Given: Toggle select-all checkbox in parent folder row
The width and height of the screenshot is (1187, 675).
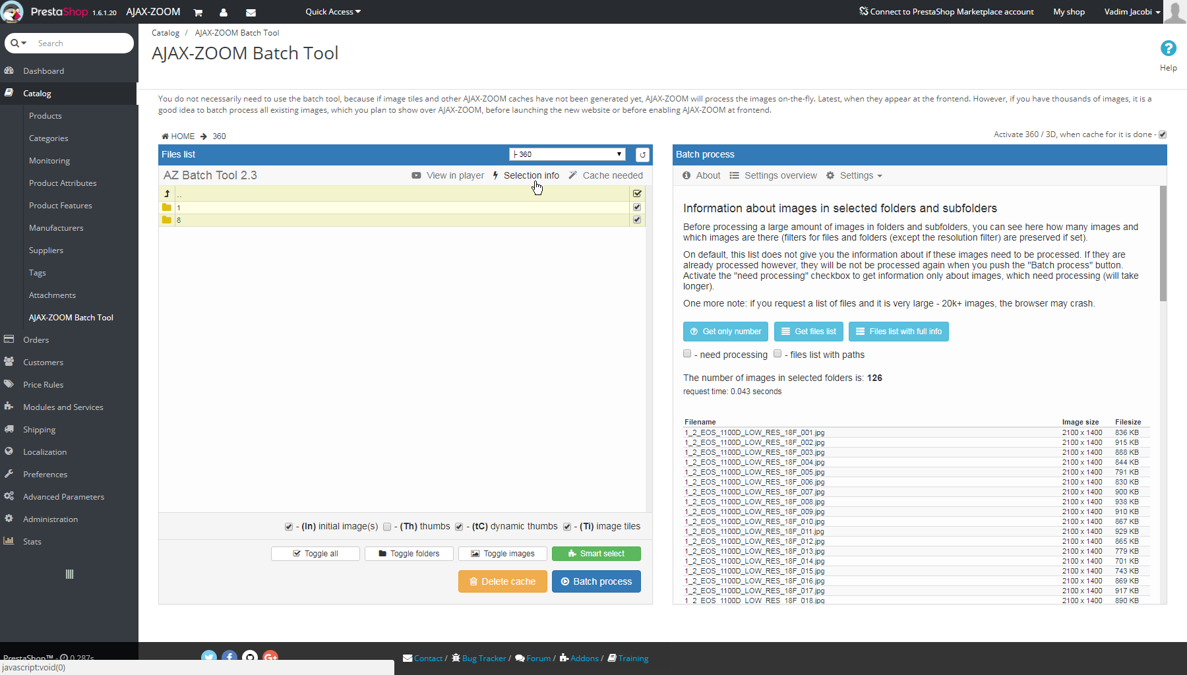Looking at the screenshot, I should pos(637,194).
